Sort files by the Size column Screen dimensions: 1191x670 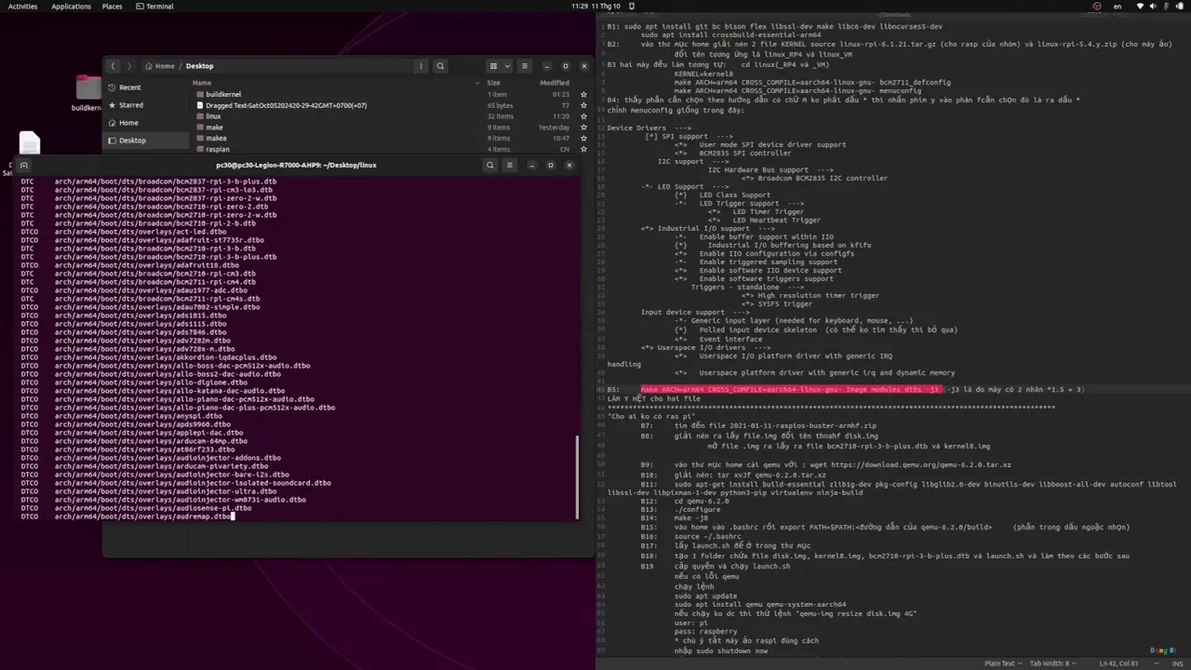(x=494, y=83)
